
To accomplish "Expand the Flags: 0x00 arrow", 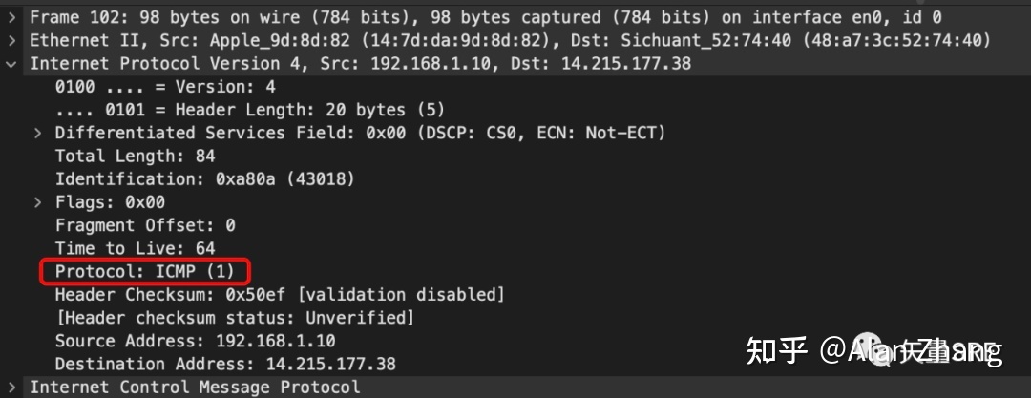I will click(38, 202).
